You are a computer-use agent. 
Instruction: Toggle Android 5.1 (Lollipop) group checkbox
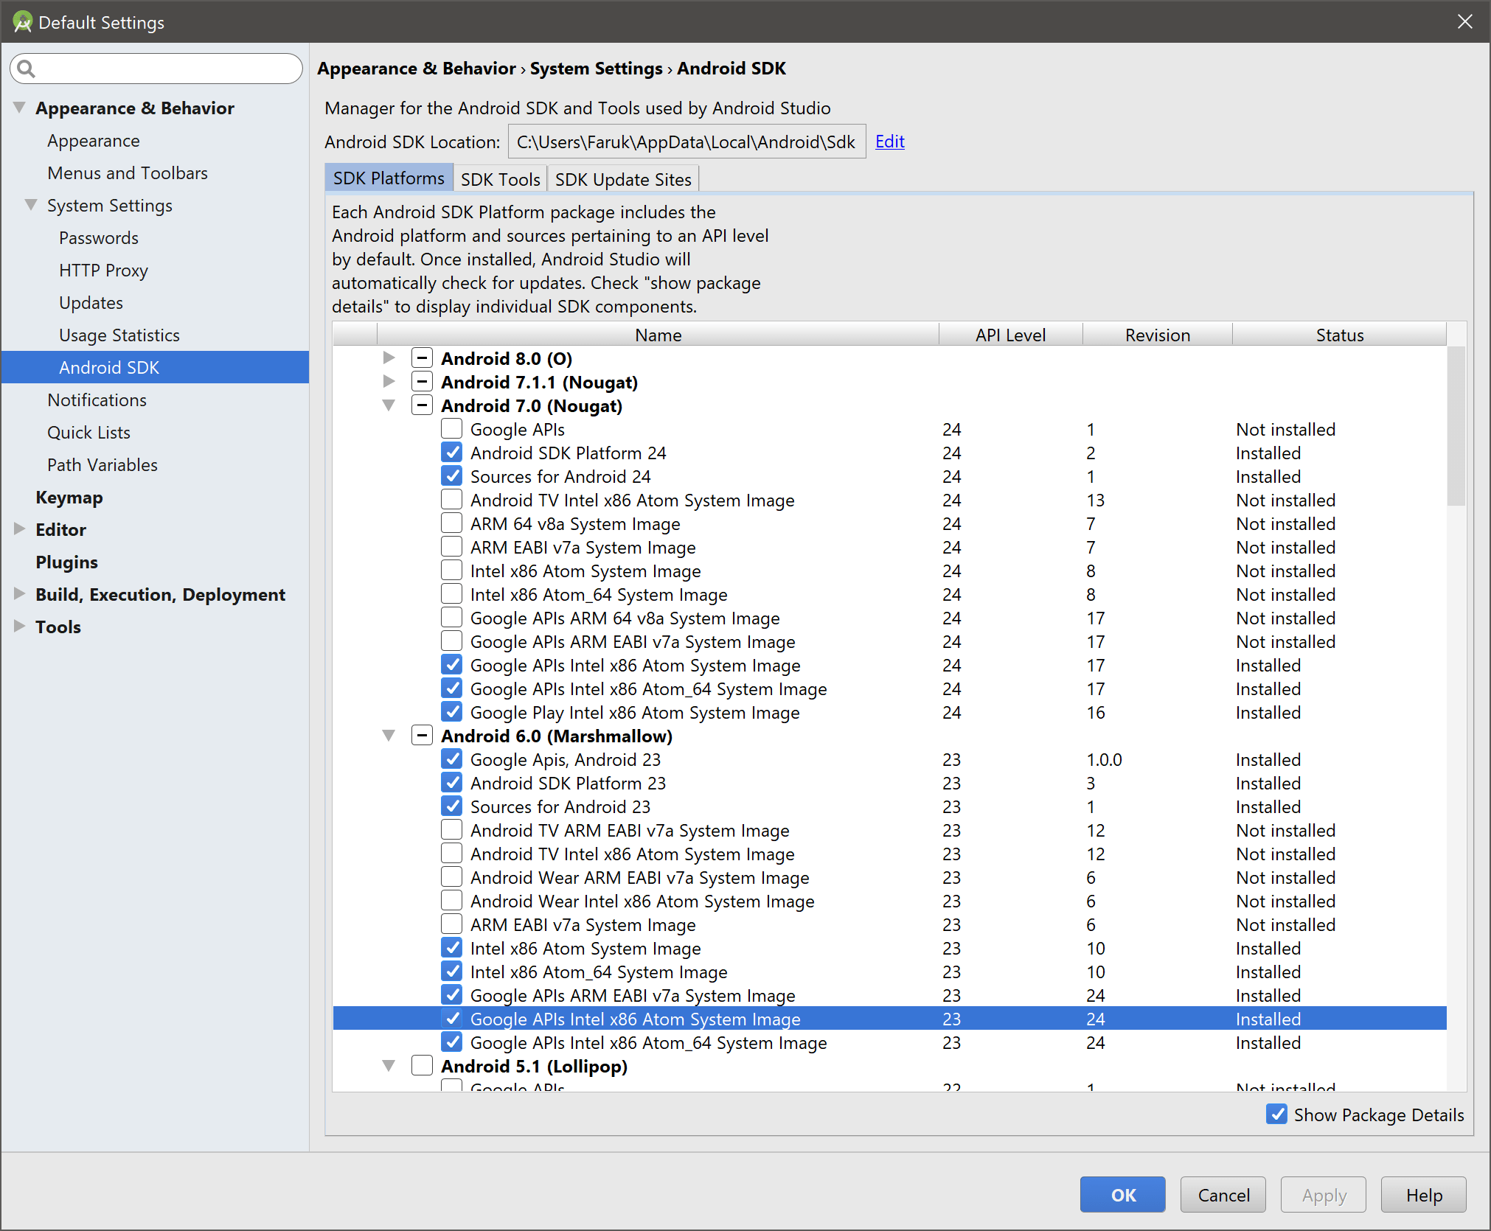[x=422, y=1065]
